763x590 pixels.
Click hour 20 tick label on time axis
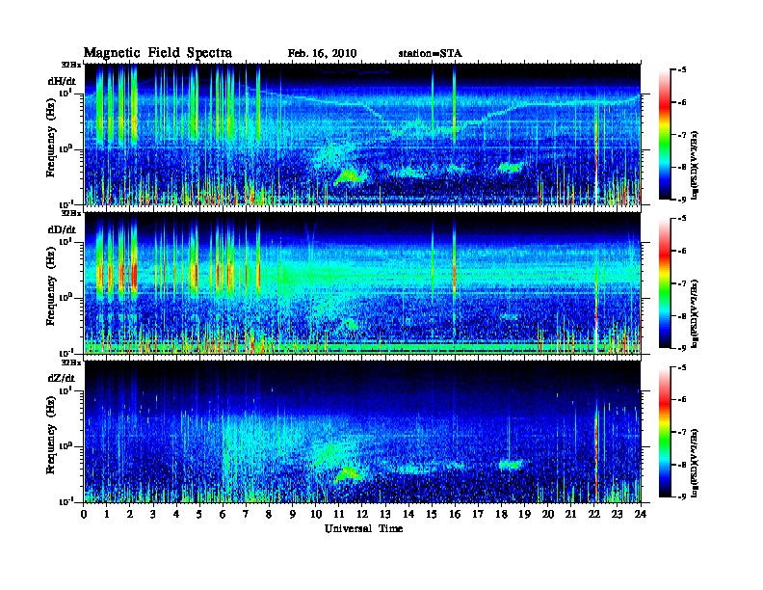pos(547,514)
